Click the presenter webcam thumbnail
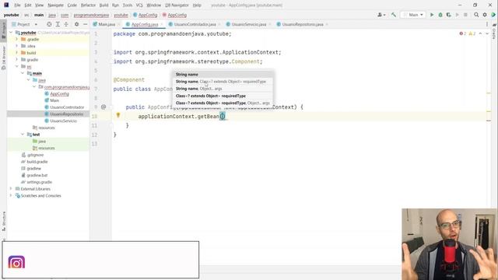 (449, 244)
